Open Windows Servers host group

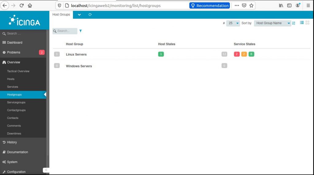point(79,66)
